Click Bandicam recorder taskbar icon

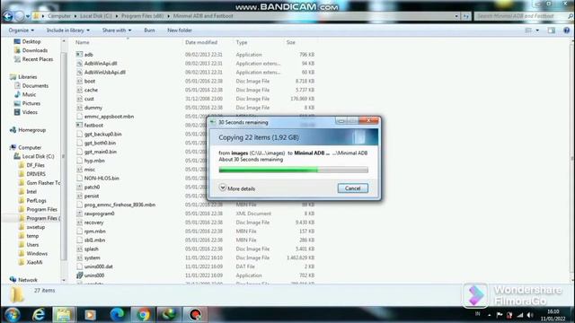195,315
